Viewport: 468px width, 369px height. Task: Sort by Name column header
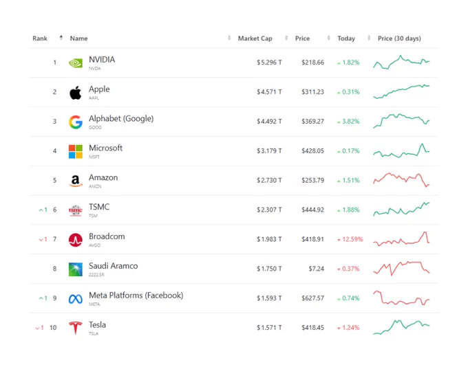tap(78, 38)
